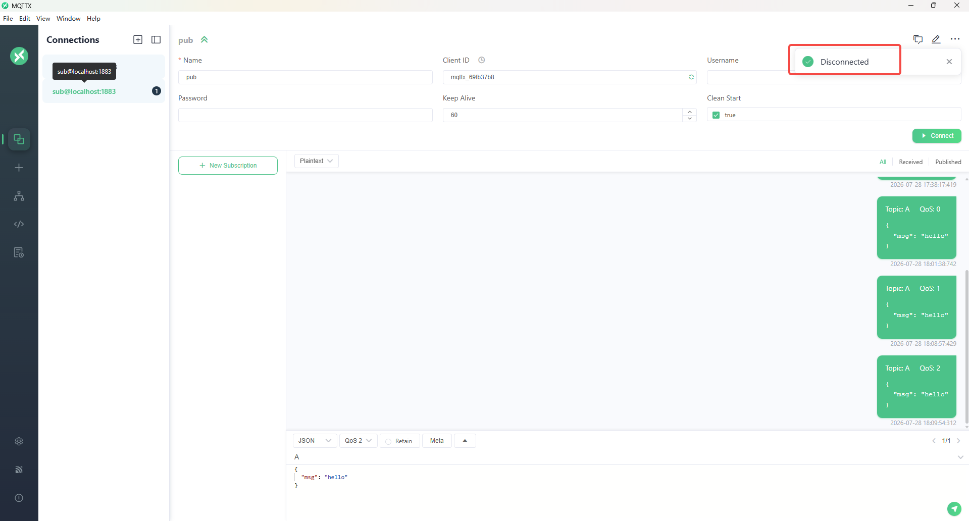
Task: Go to the next message history entry
Action: [x=958, y=441]
